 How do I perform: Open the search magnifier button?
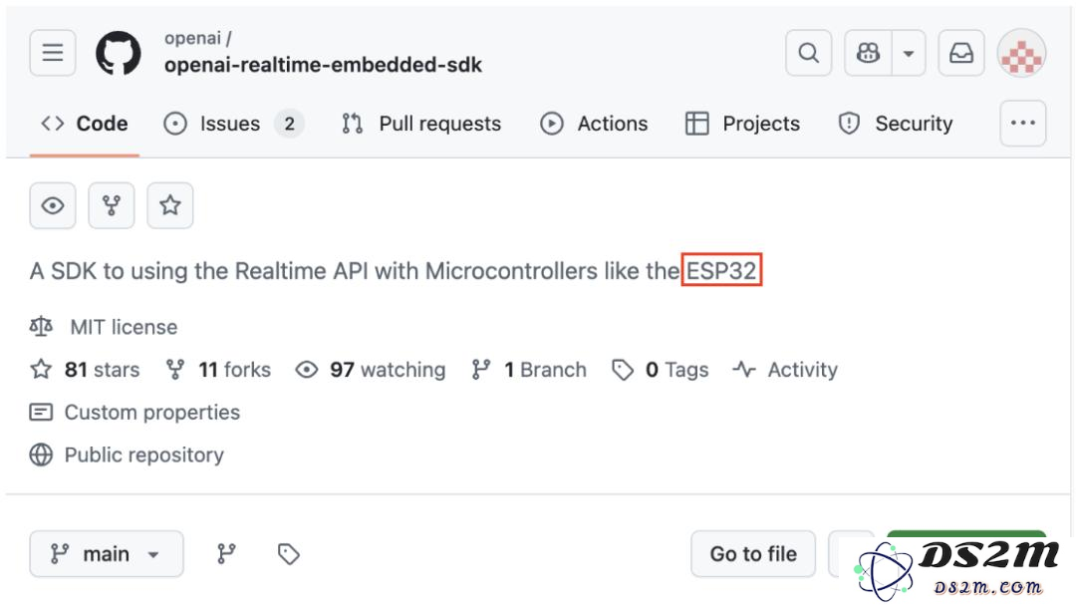808,53
